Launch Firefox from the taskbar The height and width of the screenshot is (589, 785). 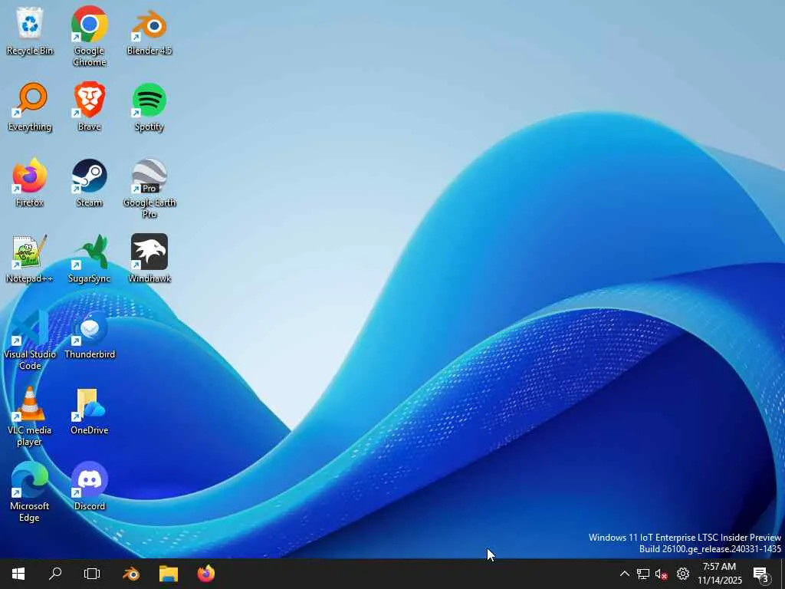tap(205, 574)
